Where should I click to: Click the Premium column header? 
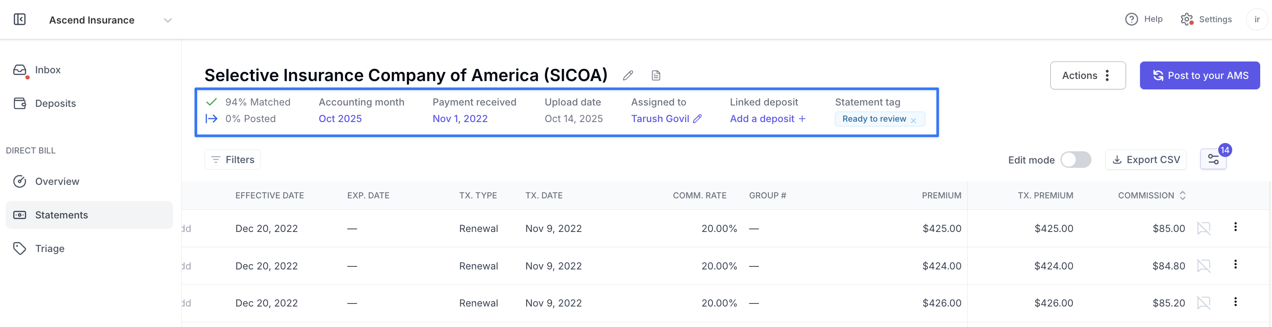941,195
